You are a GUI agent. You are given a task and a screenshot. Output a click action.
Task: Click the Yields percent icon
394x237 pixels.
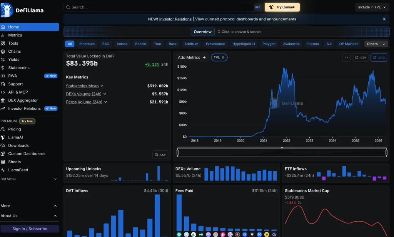3,60
